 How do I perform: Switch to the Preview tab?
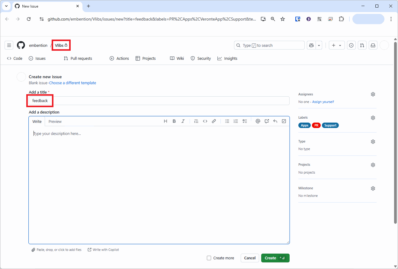click(55, 122)
